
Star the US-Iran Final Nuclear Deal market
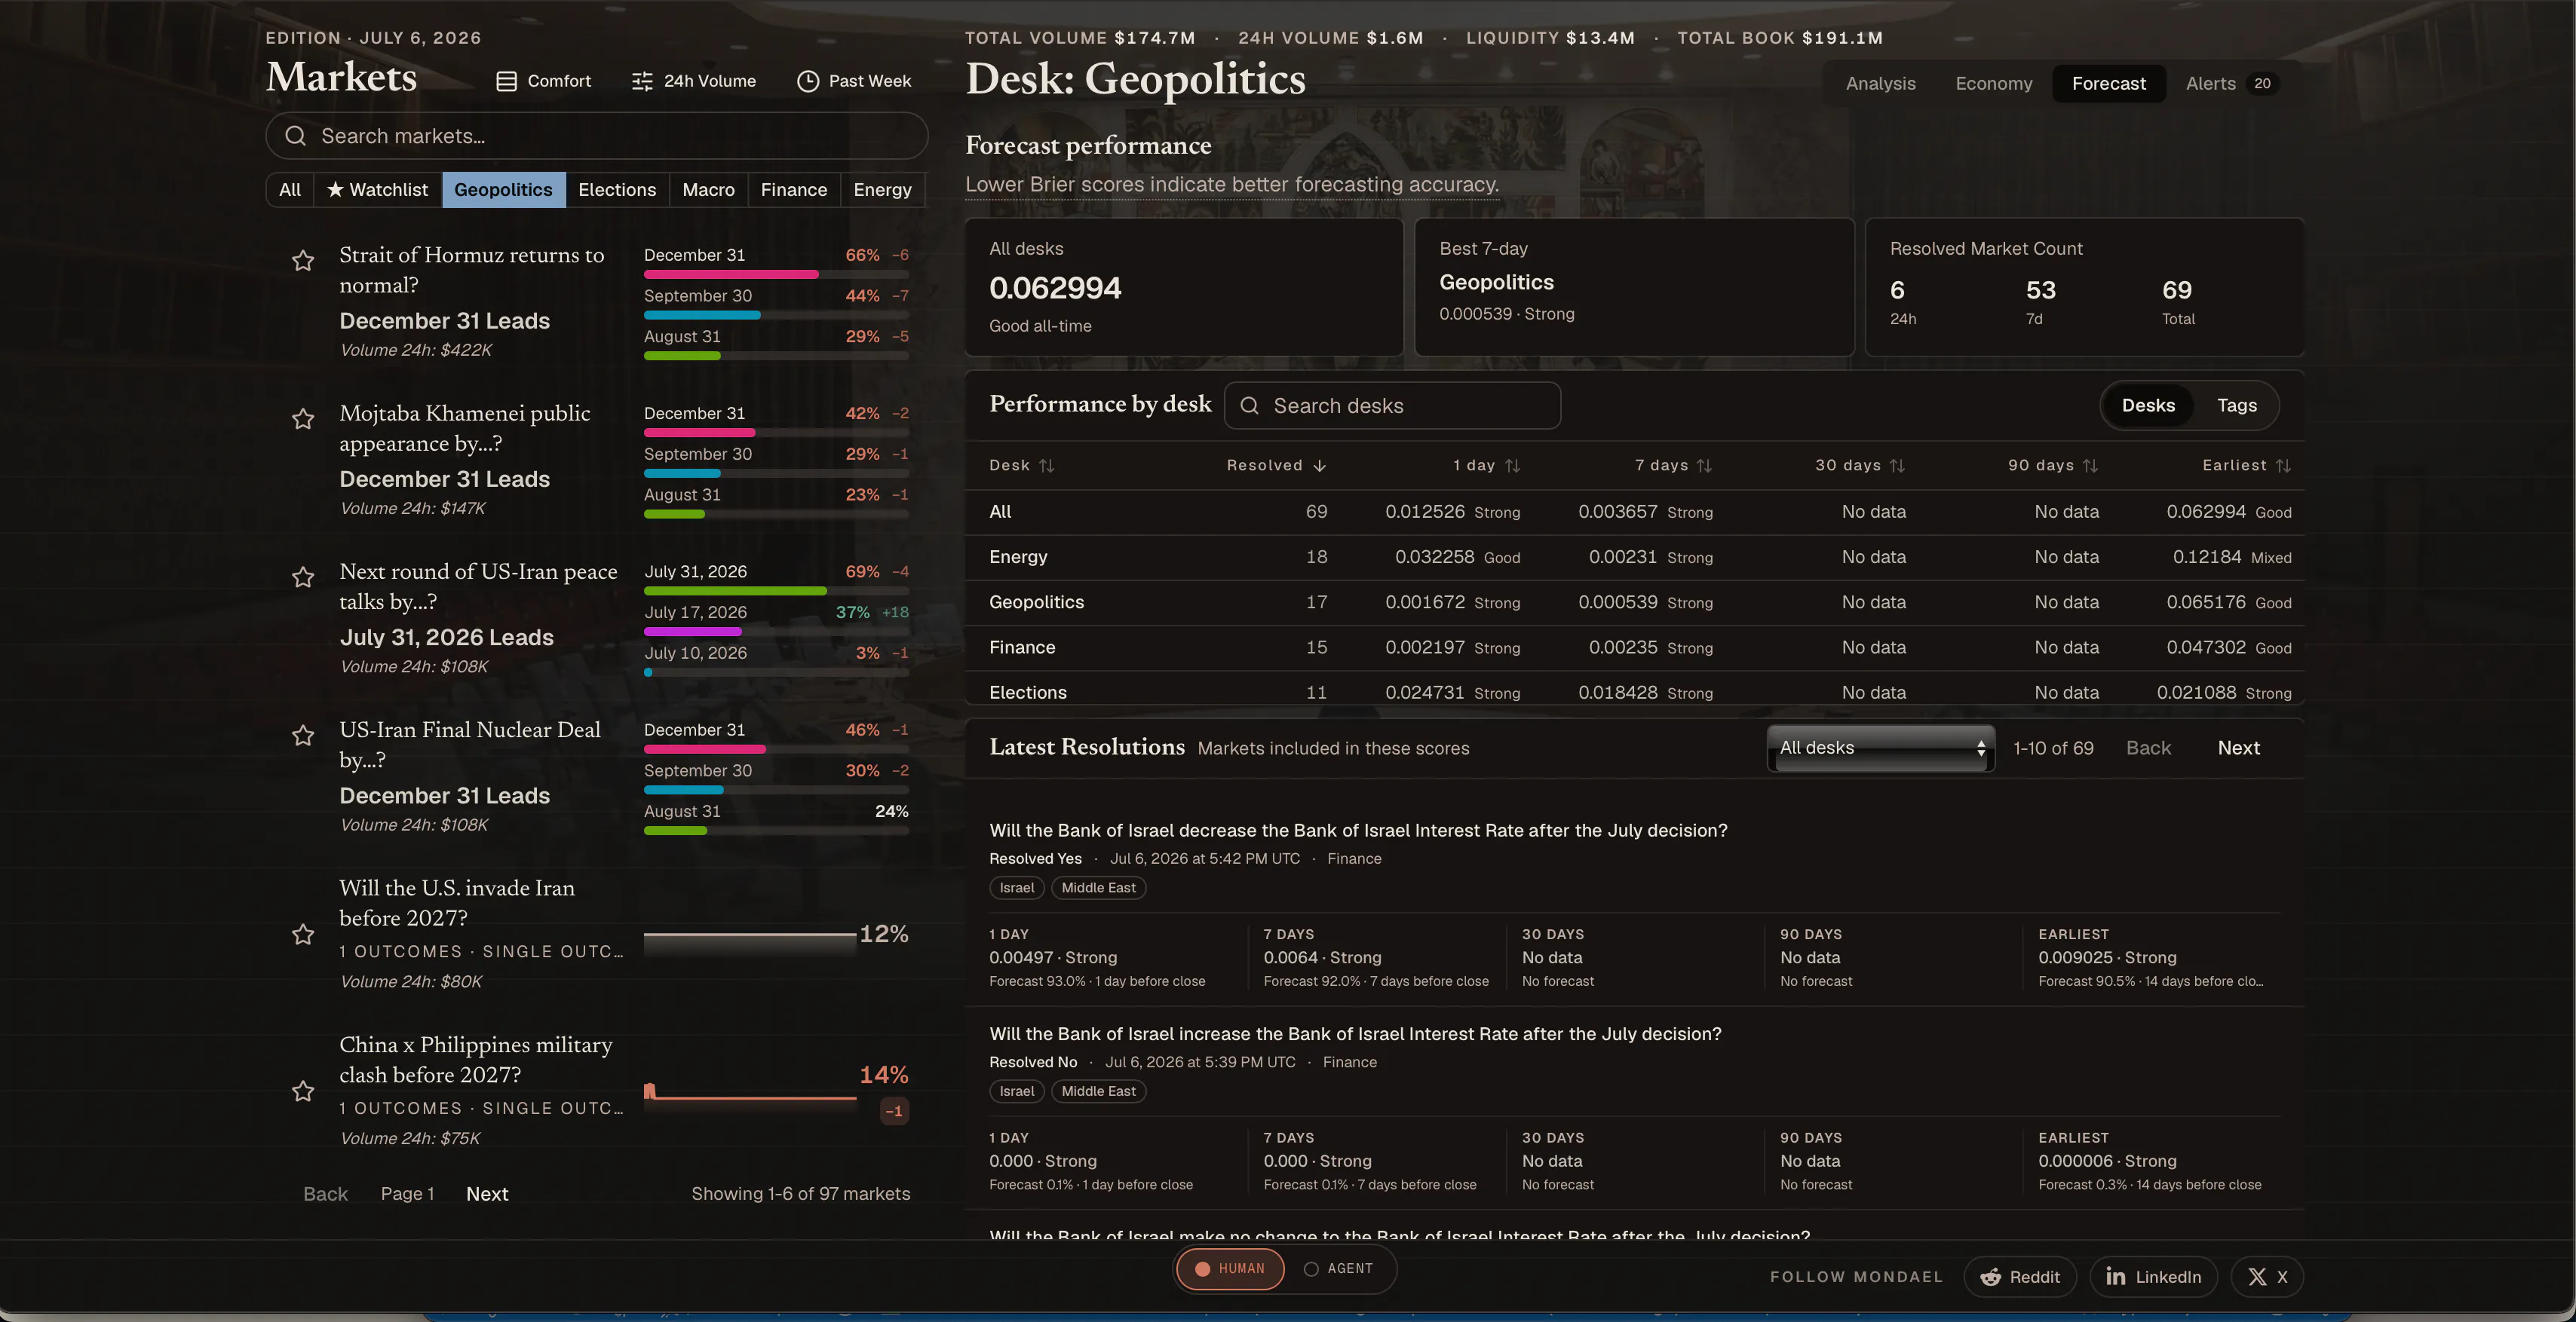pyautogui.click(x=303, y=736)
